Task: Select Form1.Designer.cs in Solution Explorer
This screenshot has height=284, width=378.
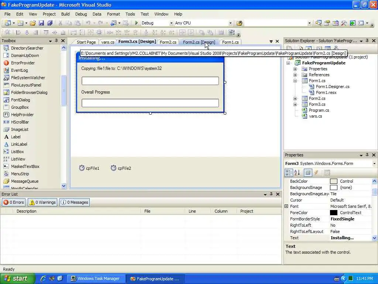Action: click(333, 87)
